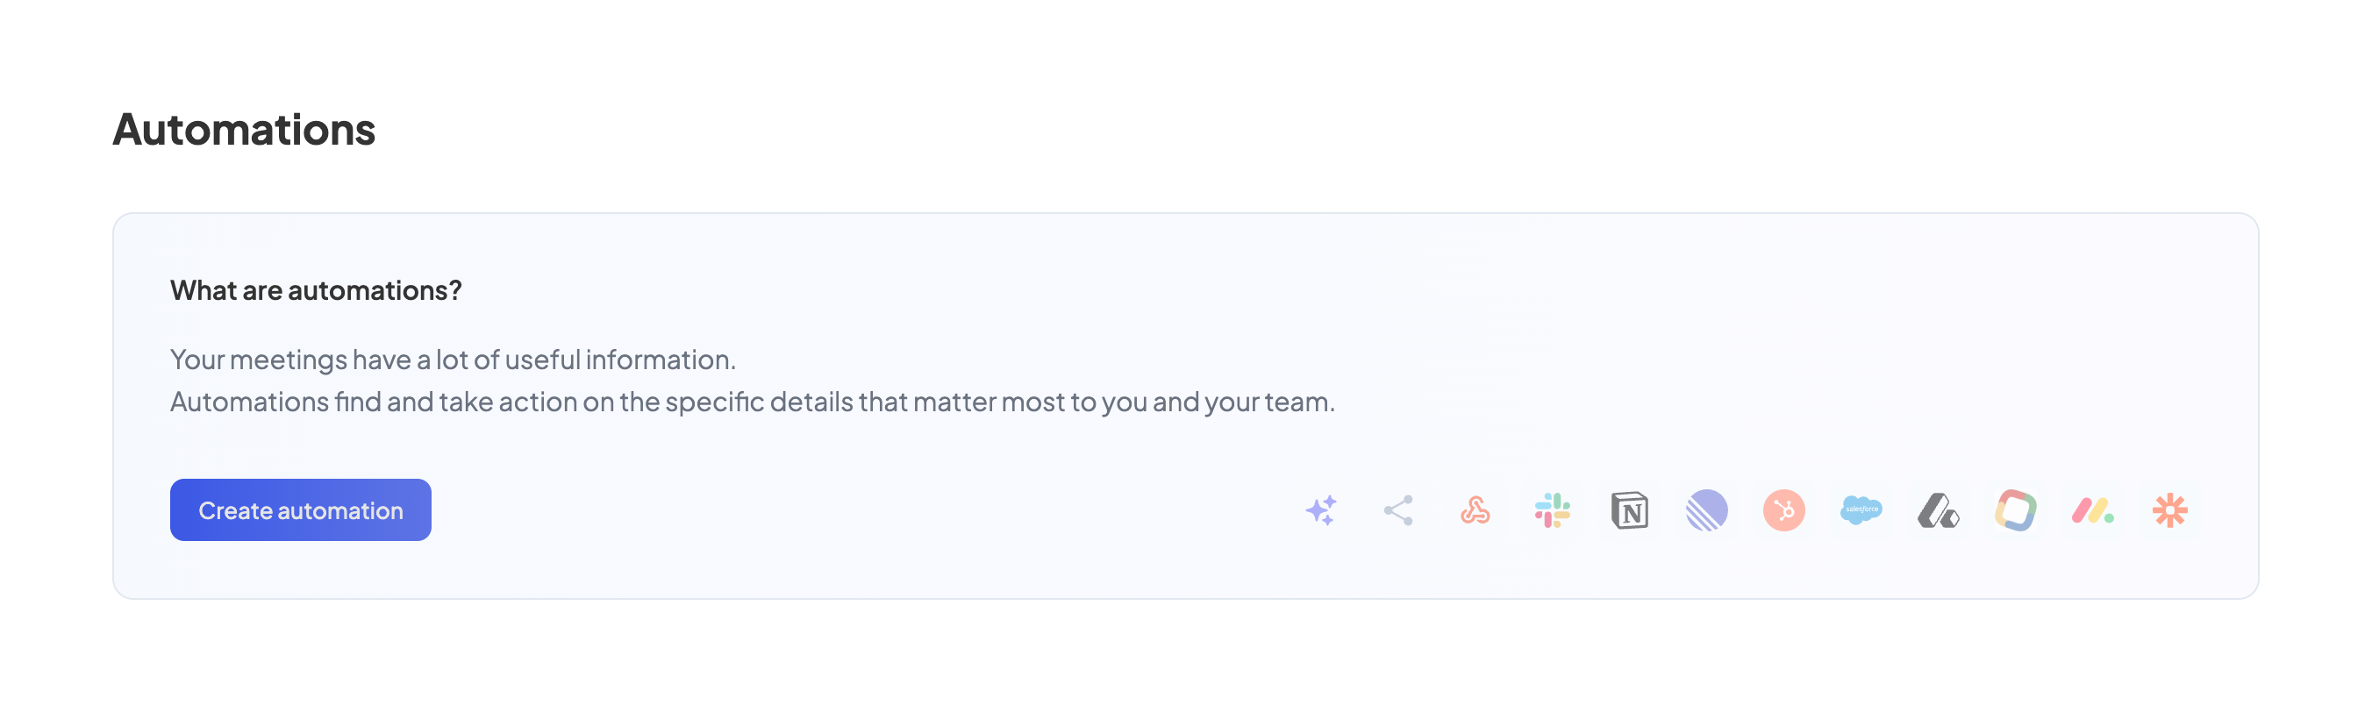2372x712 pixels.
Task: Choose the Slack integration icon
Action: point(1553,510)
